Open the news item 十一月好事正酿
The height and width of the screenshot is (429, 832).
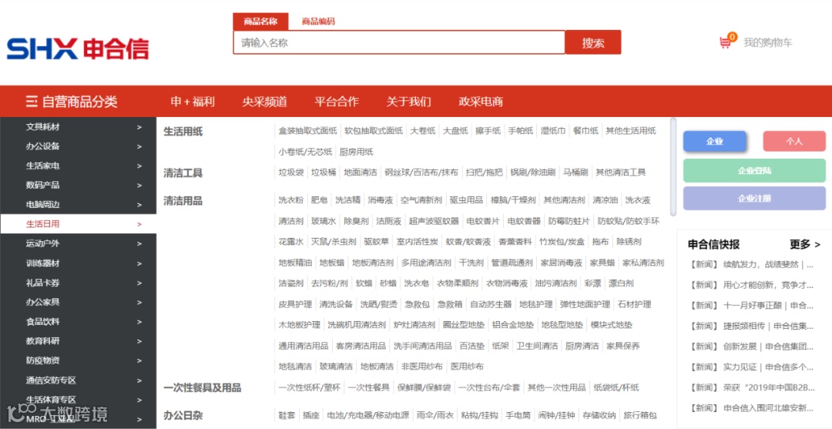click(x=751, y=306)
